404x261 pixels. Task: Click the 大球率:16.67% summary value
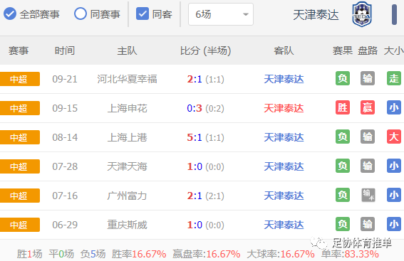281,254
